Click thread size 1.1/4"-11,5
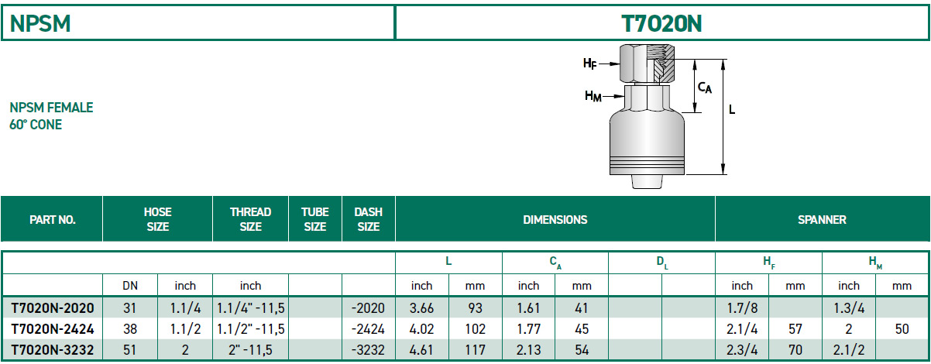931x364 pixels. pyautogui.click(x=251, y=307)
